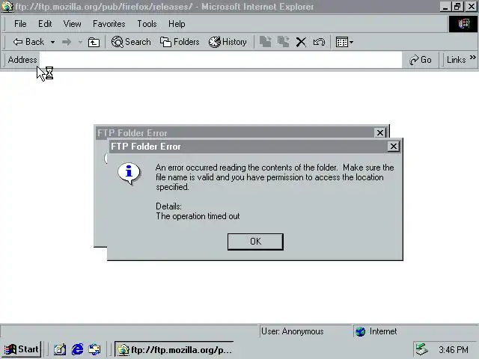Select the ftp.mozilla.org taskbar button
This screenshot has width=479, height=359.
[174, 349]
